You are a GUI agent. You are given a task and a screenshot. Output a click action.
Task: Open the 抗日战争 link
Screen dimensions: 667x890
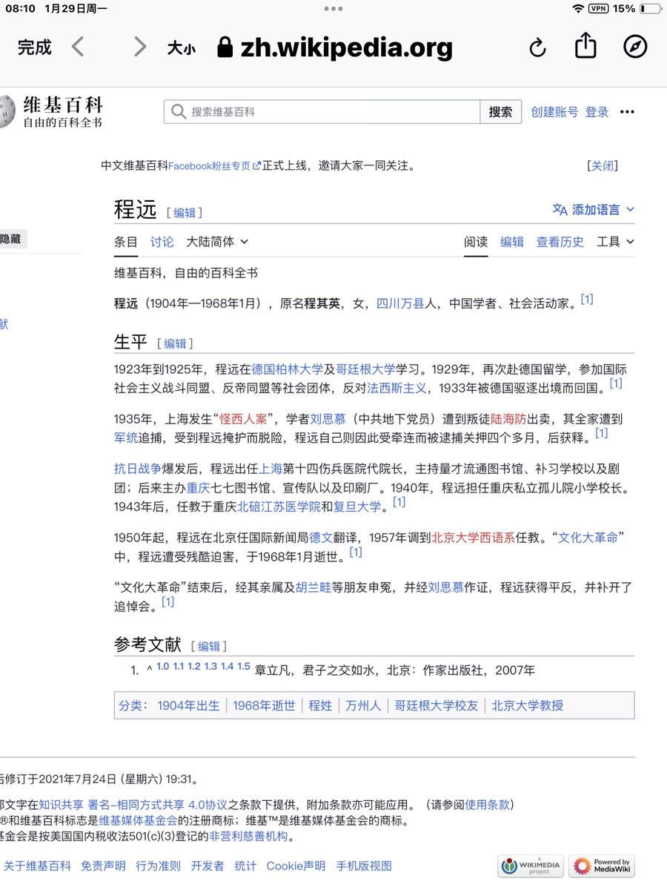(138, 469)
